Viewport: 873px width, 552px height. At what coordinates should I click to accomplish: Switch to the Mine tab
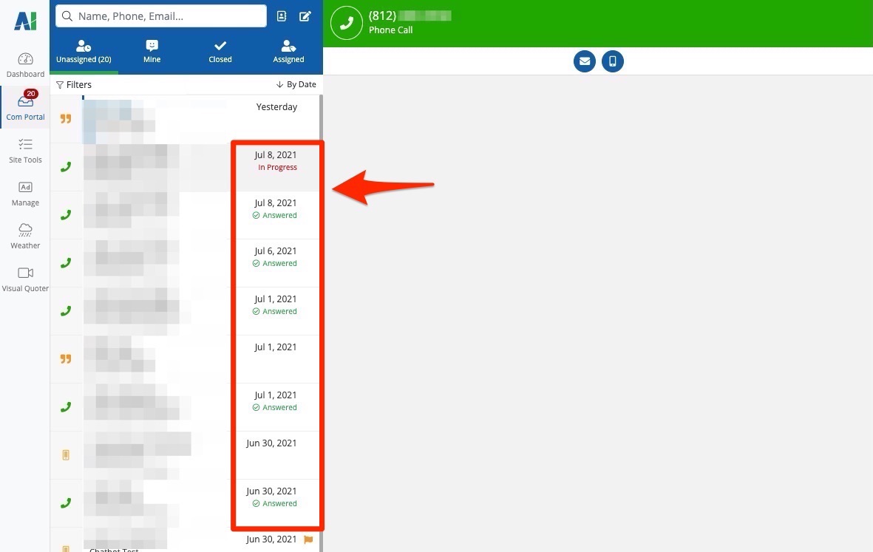coord(152,51)
